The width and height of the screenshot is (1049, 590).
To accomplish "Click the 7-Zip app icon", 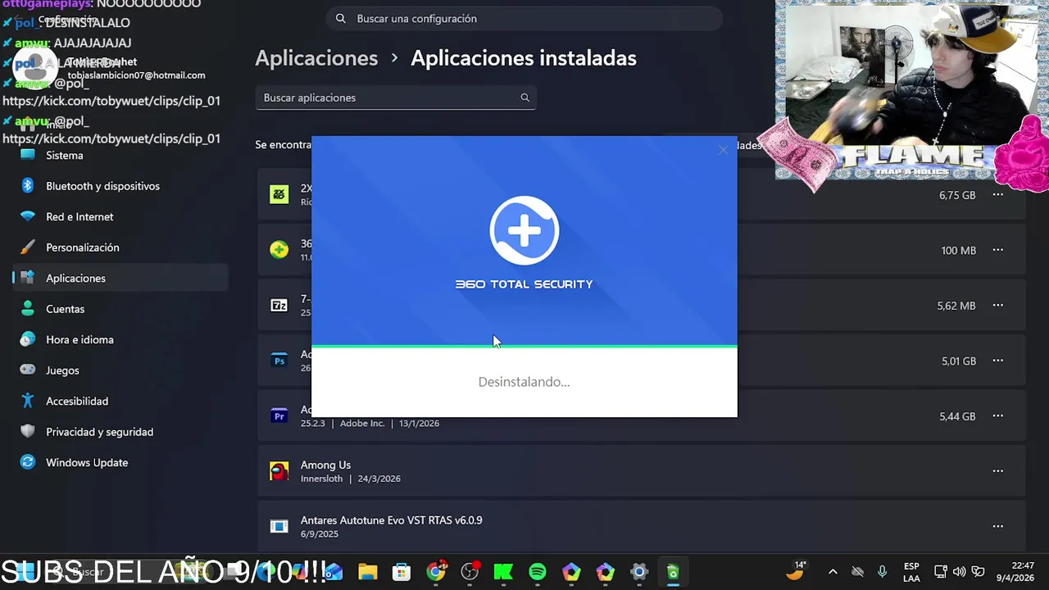I will click(x=279, y=305).
